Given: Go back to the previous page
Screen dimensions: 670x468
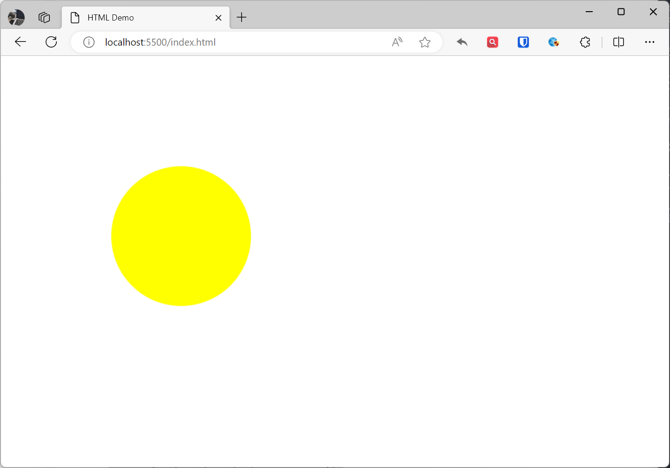Looking at the screenshot, I should coord(20,42).
